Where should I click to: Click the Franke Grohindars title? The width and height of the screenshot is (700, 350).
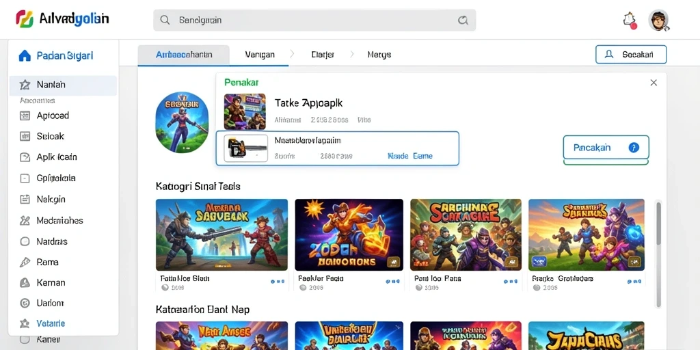563,278
